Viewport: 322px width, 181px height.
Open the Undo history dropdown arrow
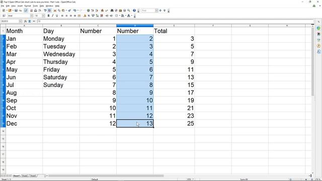[x=78, y=11]
